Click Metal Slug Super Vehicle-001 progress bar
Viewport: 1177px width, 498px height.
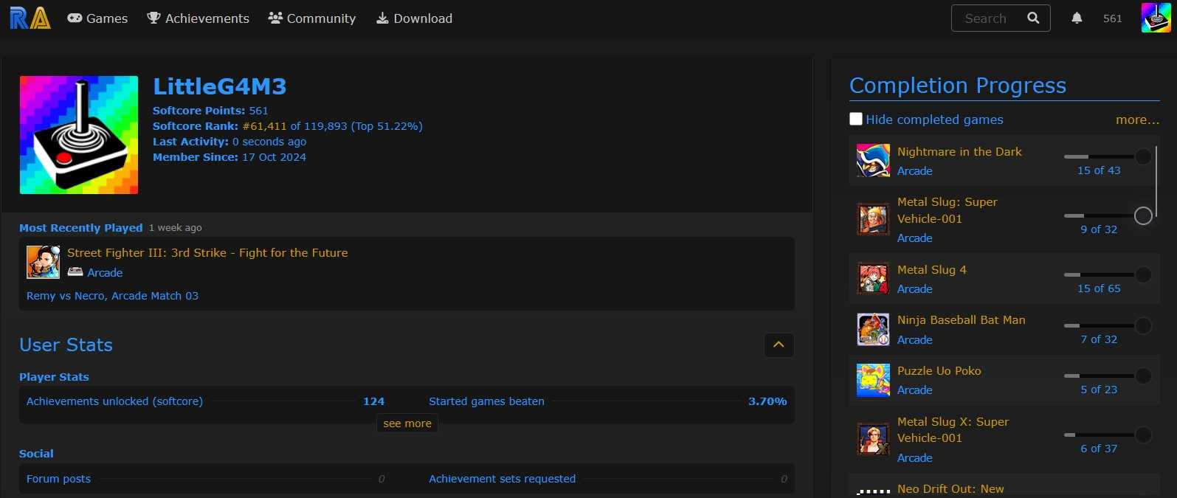pyautogui.click(x=1099, y=215)
